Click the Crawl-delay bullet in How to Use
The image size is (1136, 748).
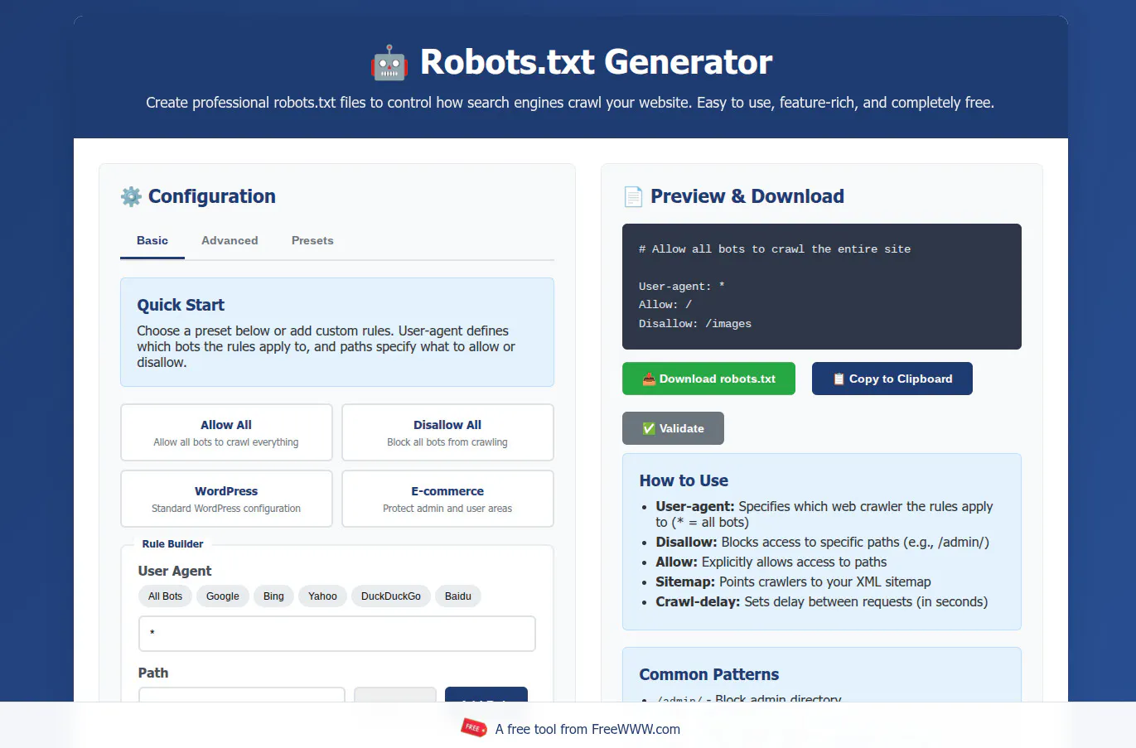tap(821, 601)
